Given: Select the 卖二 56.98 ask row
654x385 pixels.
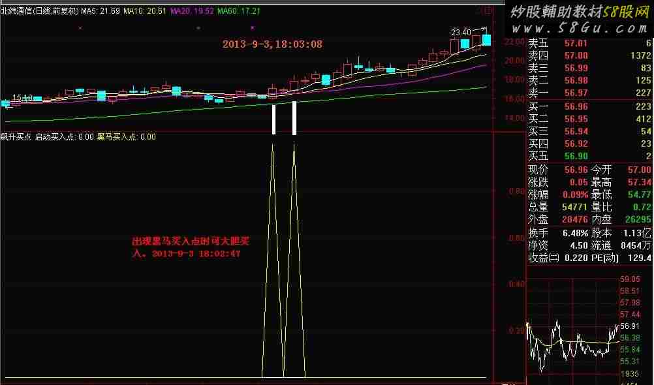Looking at the screenshot, I should [x=589, y=80].
